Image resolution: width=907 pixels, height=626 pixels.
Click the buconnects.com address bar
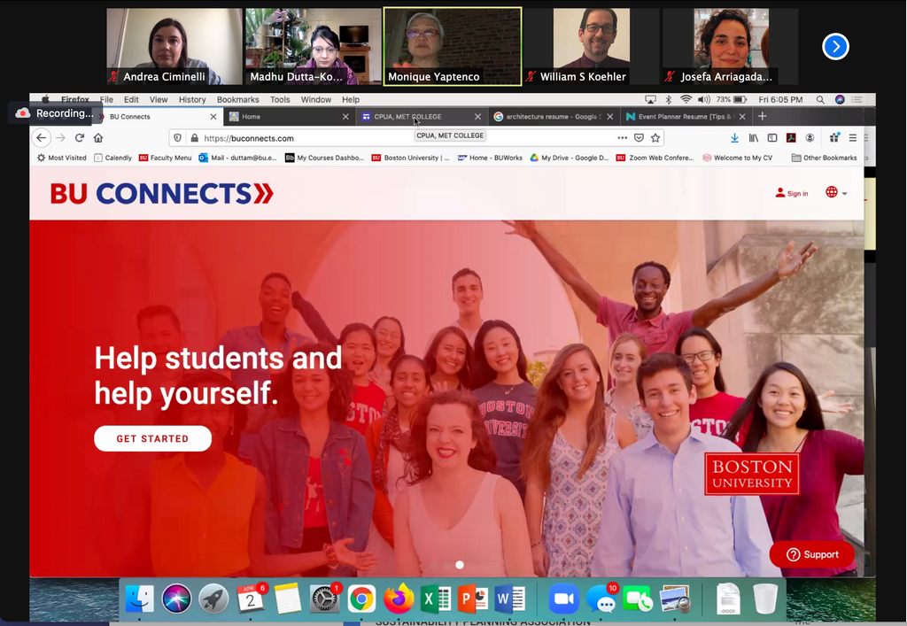click(x=399, y=138)
